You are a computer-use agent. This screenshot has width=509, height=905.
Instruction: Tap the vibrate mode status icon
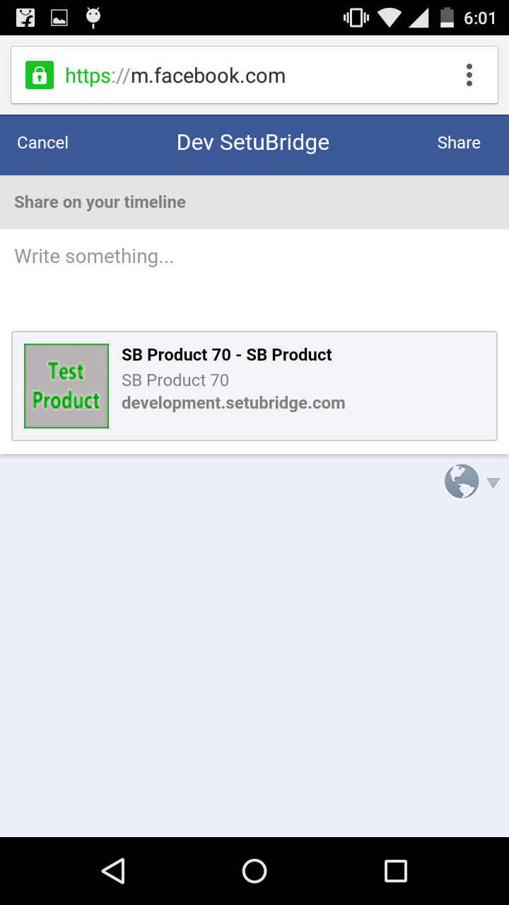tap(356, 18)
